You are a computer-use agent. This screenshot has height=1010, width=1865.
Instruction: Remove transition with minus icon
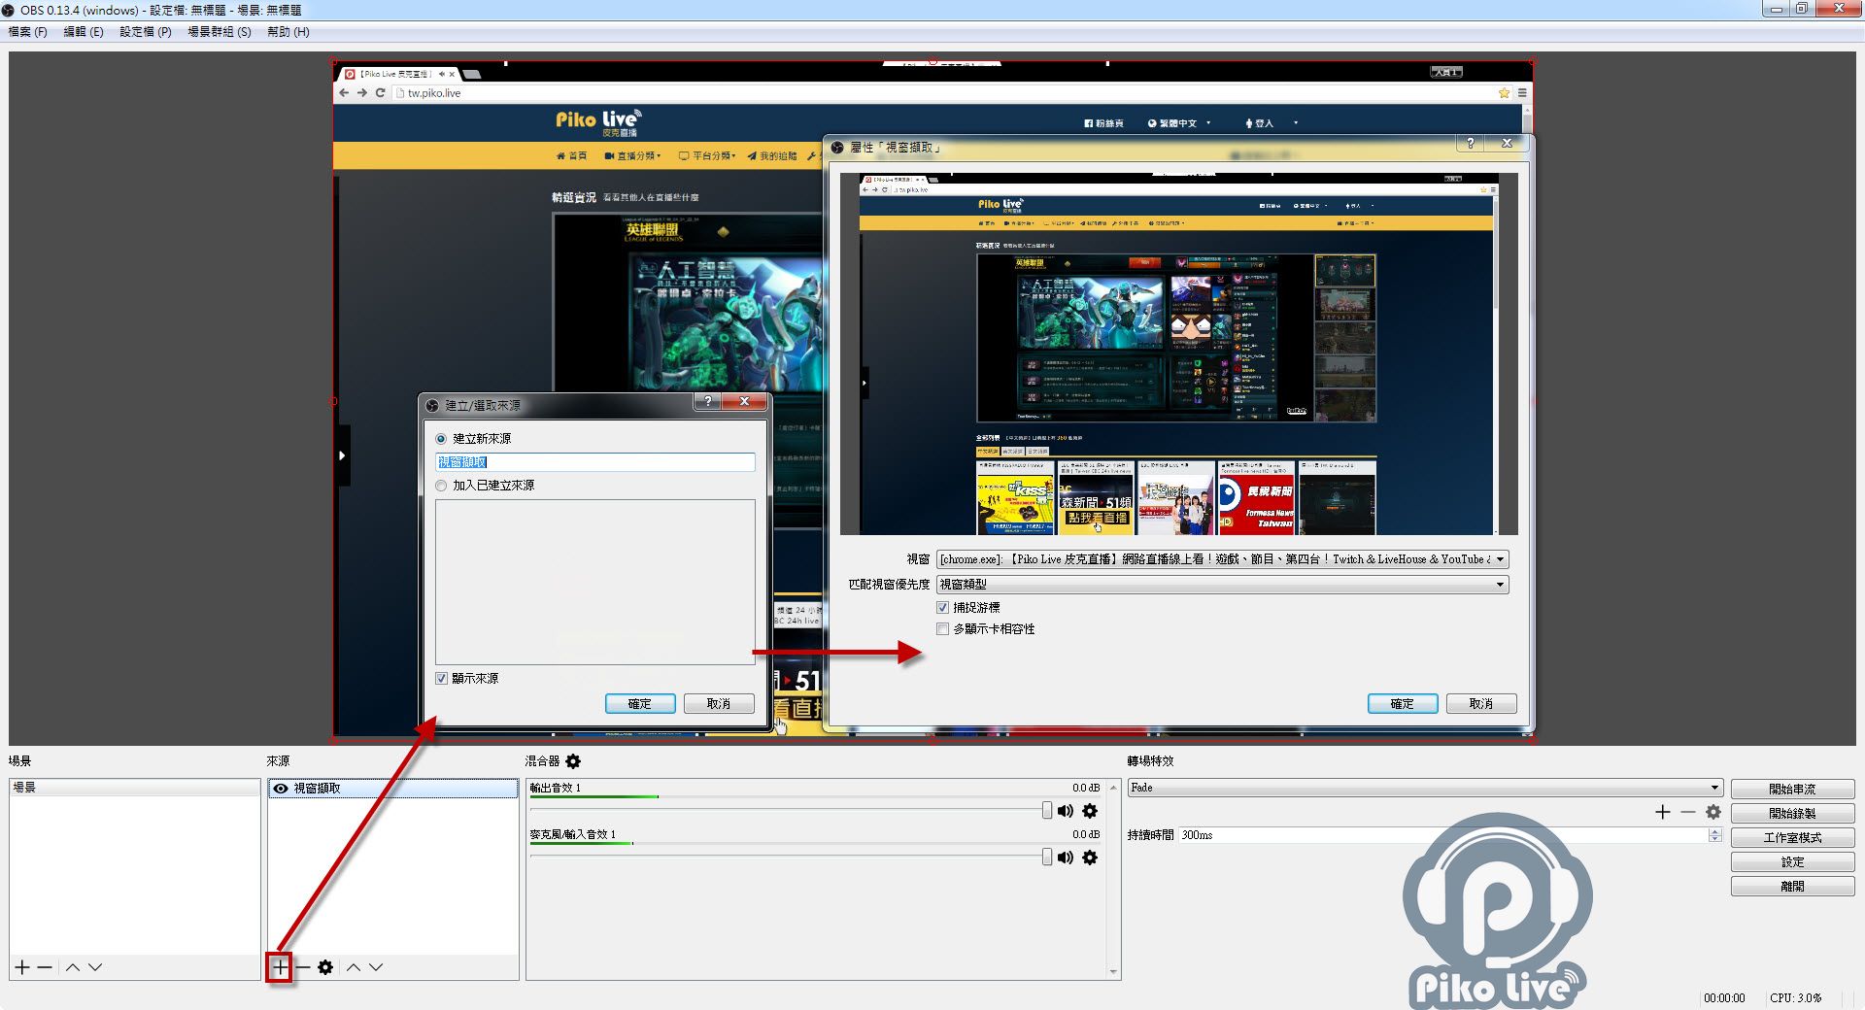1688,812
